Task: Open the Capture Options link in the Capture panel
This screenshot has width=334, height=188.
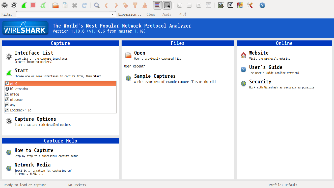Action: click(x=35, y=119)
